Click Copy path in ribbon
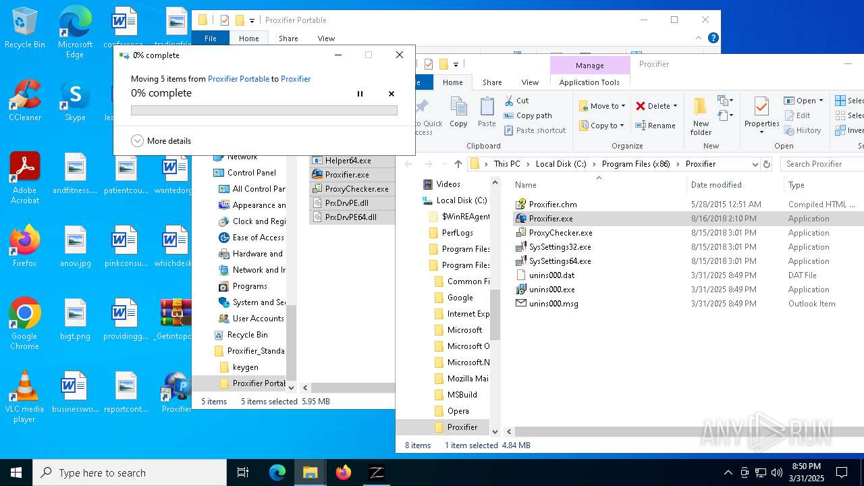Viewport: 864px width, 486px height. pyautogui.click(x=529, y=115)
